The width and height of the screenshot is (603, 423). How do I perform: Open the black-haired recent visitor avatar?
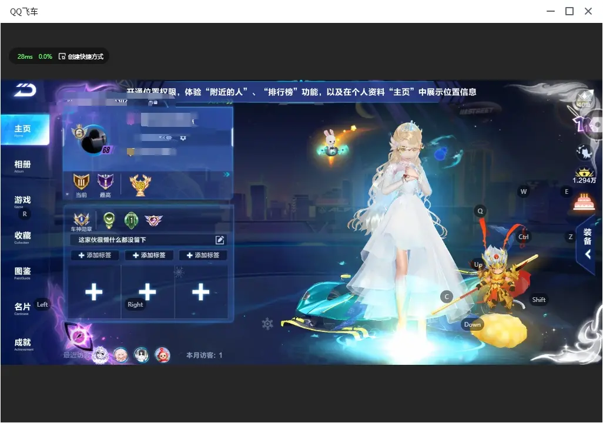(x=142, y=355)
